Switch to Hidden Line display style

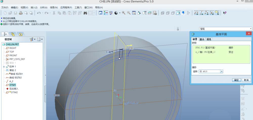(168, 13)
